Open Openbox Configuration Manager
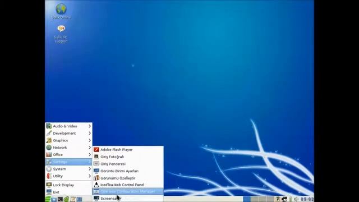 pyautogui.click(x=128, y=191)
